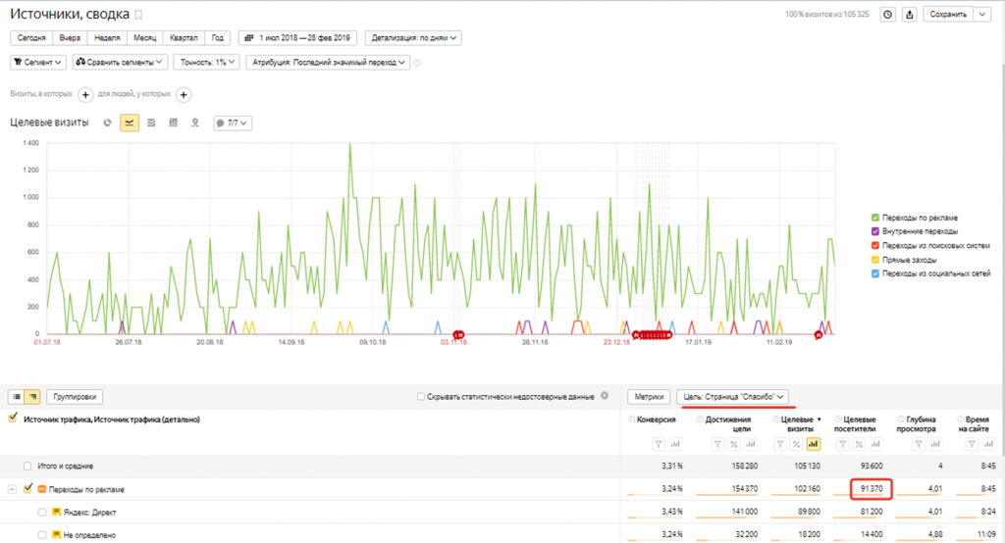
Task: Plot Достижения цели on chart
Action: (x=751, y=444)
